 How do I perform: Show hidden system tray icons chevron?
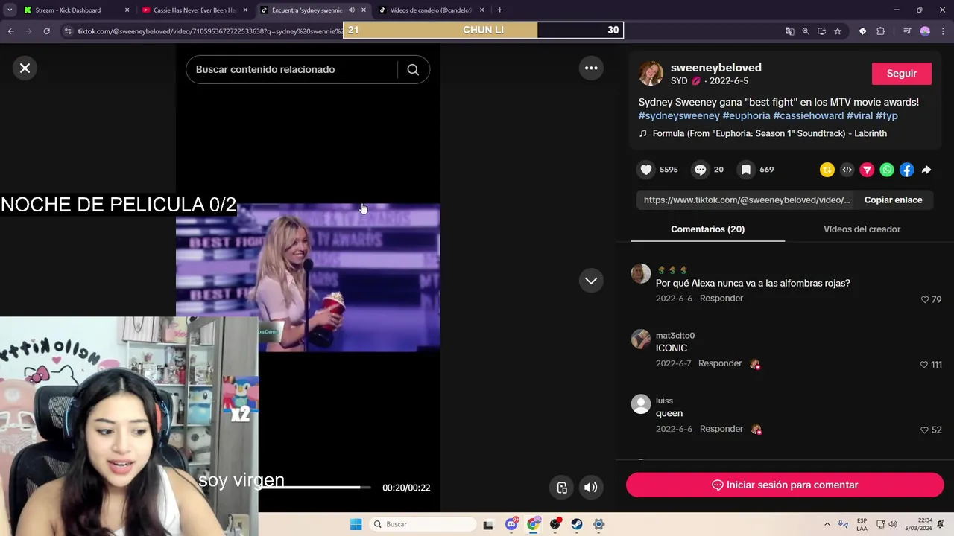(x=827, y=524)
